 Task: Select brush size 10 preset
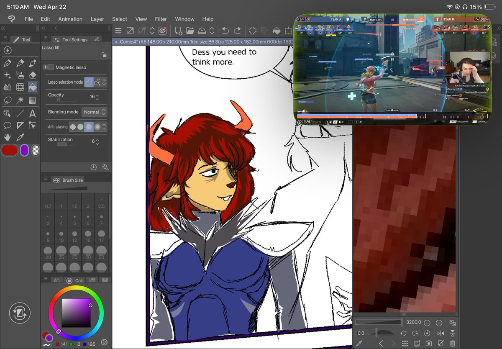coord(61,236)
